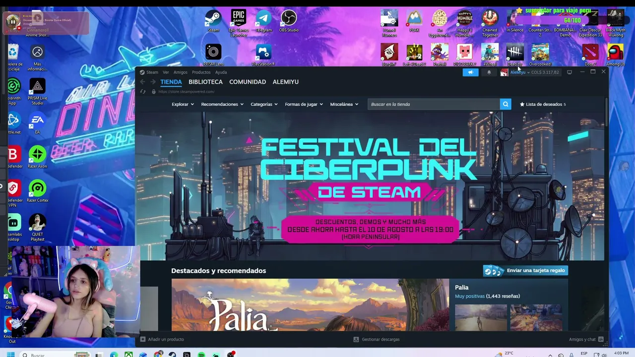Switch to the BIBLIOTECA tab
This screenshot has width=635, height=357.
pyautogui.click(x=205, y=82)
